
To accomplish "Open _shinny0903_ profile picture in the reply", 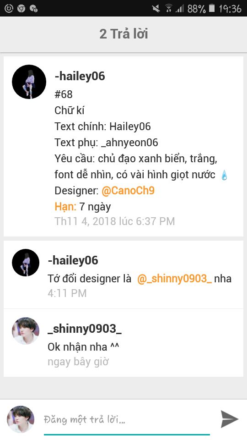I will pos(26,331).
